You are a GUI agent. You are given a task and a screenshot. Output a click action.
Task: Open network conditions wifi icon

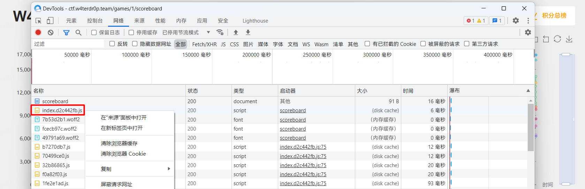220,32
